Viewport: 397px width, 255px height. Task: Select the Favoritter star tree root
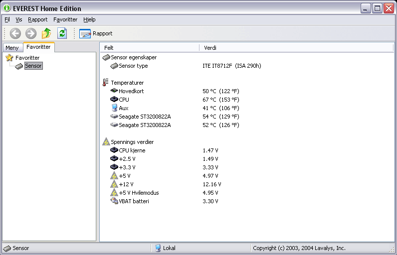click(x=27, y=58)
